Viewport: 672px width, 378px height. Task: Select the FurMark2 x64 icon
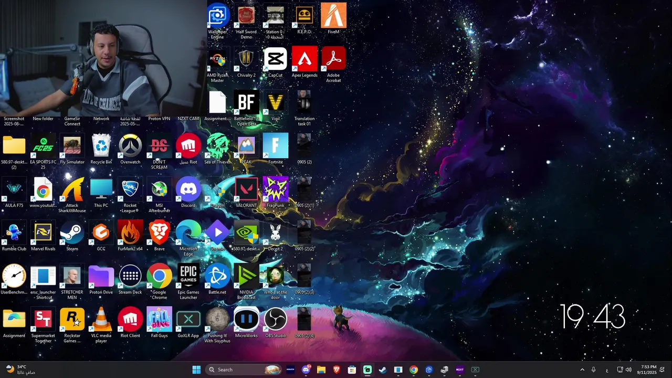pos(130,234)
